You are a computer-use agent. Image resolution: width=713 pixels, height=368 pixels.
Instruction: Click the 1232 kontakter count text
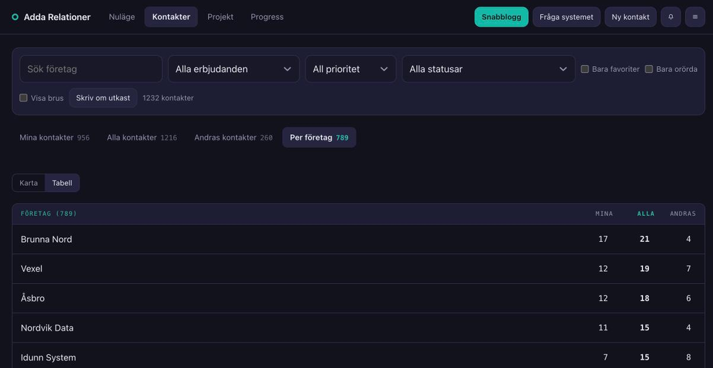point(169,98)
